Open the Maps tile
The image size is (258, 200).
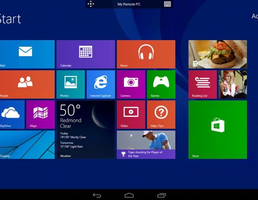[40, 114]
